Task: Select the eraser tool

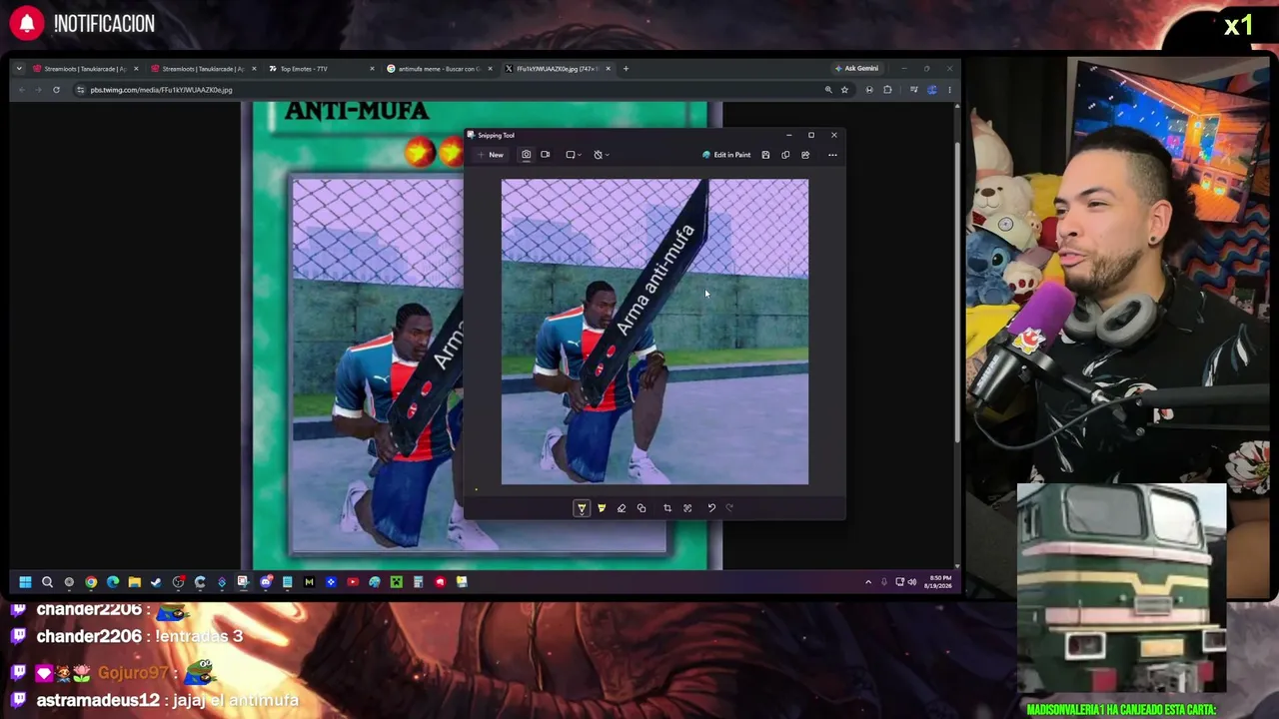Action: 622,508
